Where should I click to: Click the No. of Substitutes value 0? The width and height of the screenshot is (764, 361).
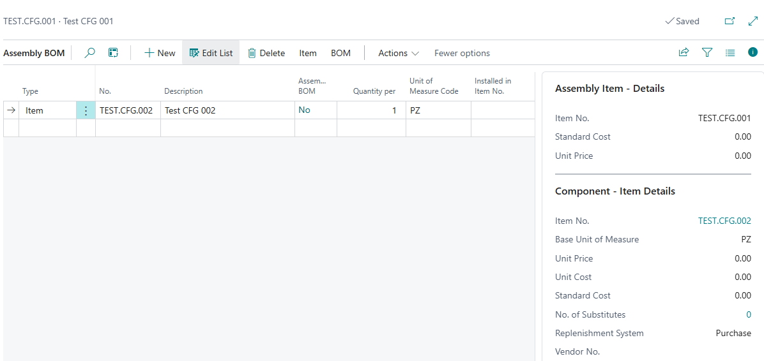(749, 314)
